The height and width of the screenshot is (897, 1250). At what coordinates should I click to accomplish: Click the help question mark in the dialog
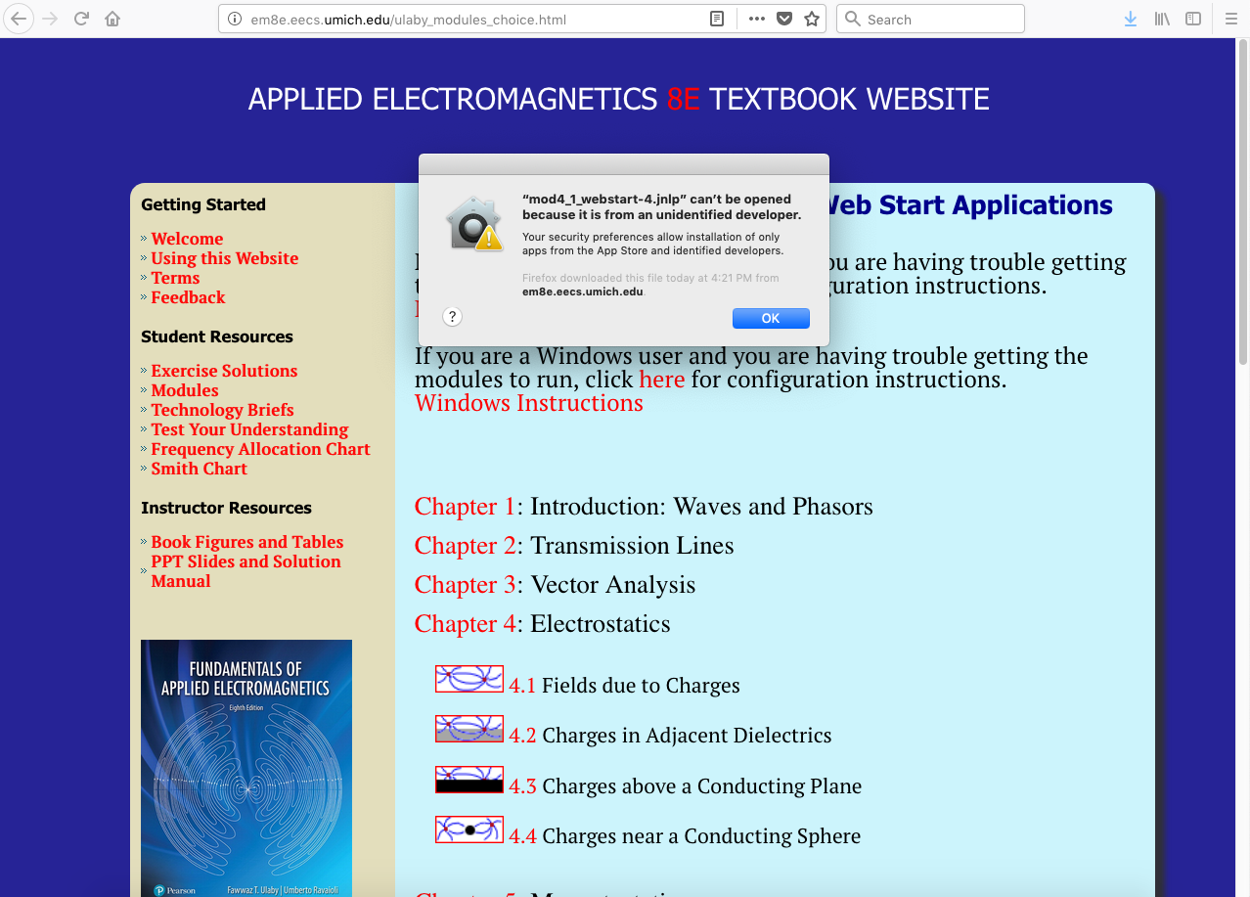[x=452, y=317]
